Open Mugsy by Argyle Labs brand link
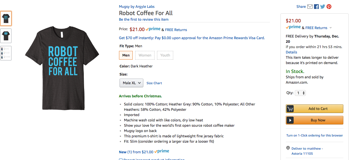The height and width of the screenshot is (160, 352). 137,6
